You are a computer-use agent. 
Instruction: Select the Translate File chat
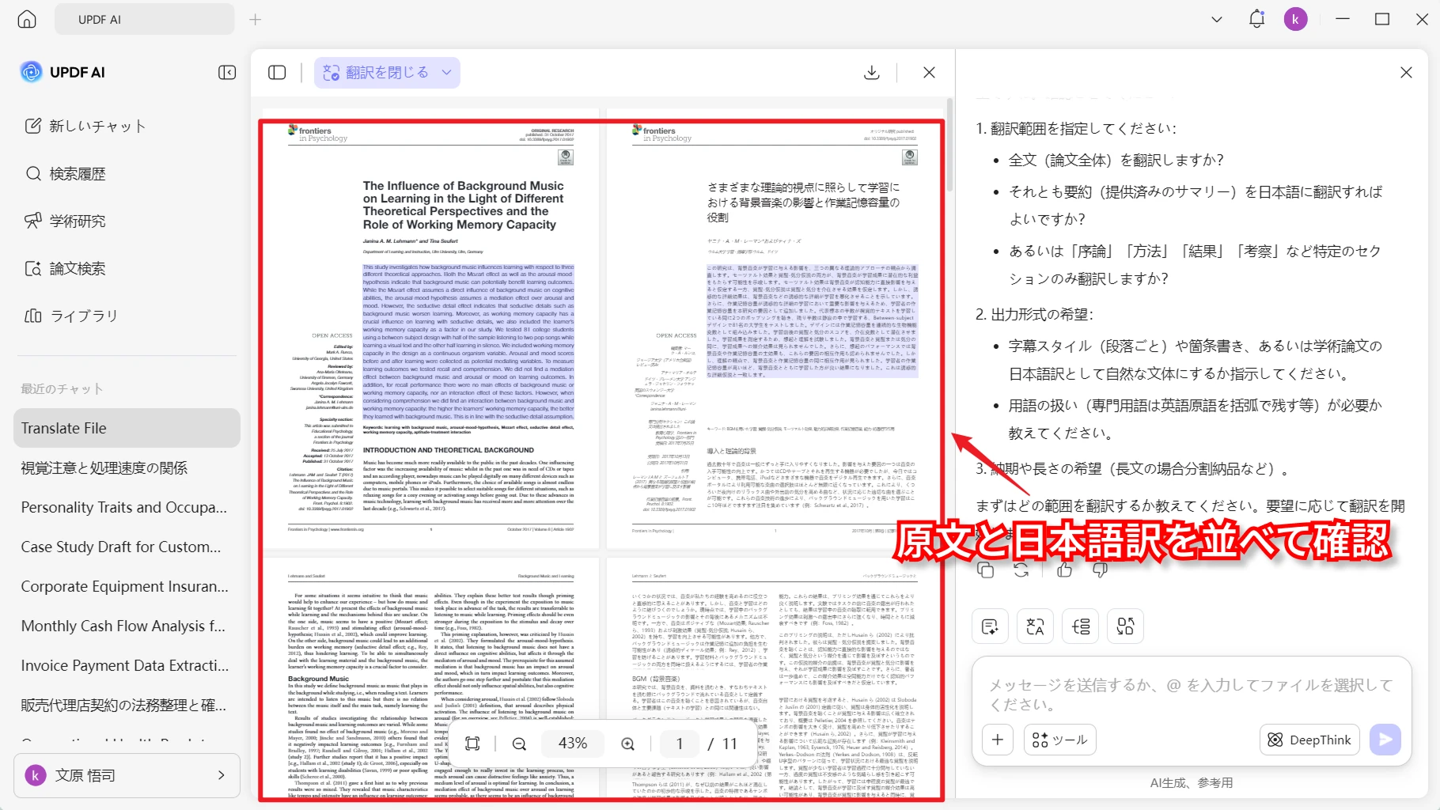tap(127, 428)
